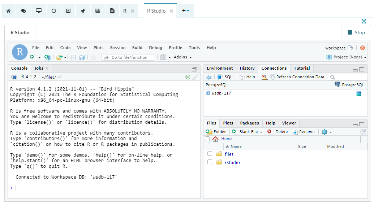Screen dimensions: 374x206
Task: Open the clock history tab icon
Action: point(54,11)
